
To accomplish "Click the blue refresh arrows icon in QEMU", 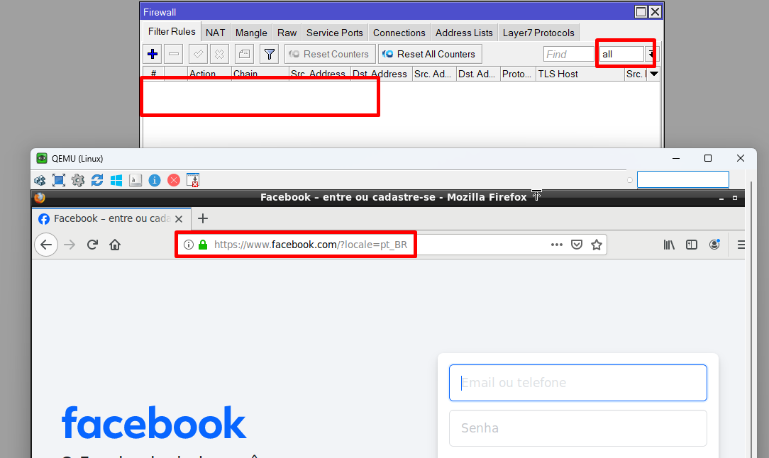I will pos(97,181).
